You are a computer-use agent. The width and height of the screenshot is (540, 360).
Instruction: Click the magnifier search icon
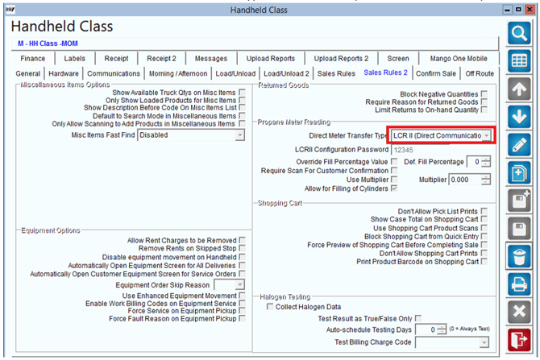519,33
